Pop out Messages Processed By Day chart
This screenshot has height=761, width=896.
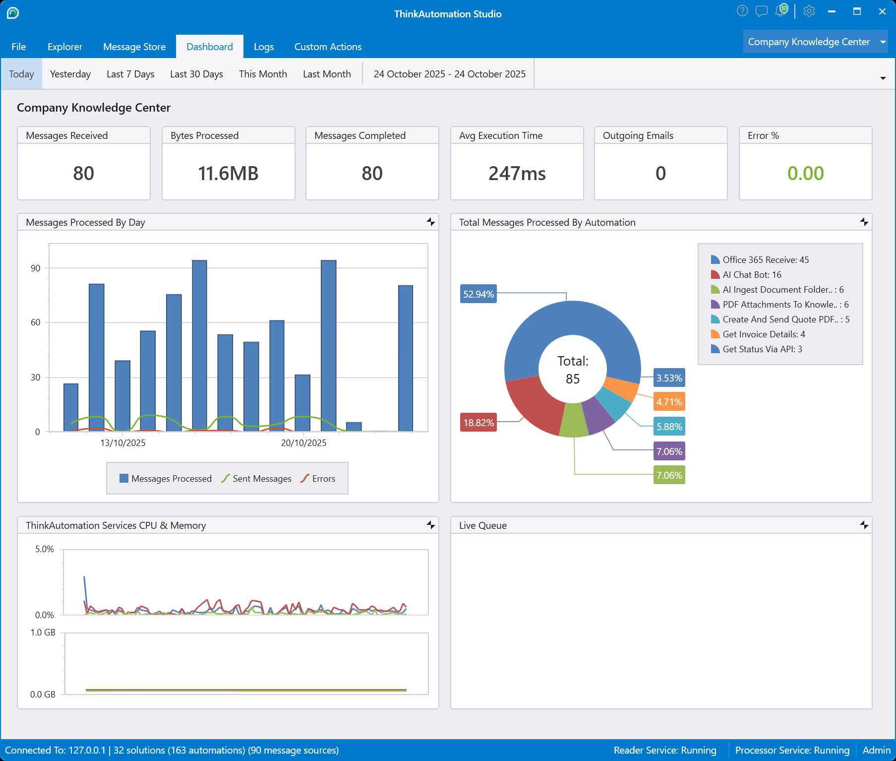click(430, 222)
